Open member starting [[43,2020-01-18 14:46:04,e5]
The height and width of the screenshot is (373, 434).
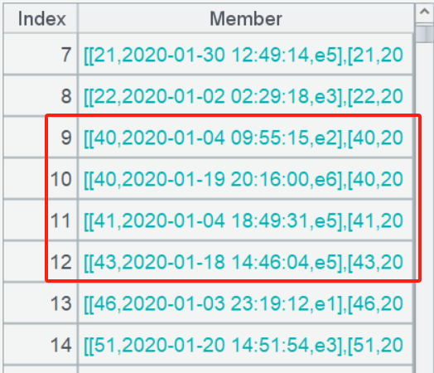click(x=246, y=262)
